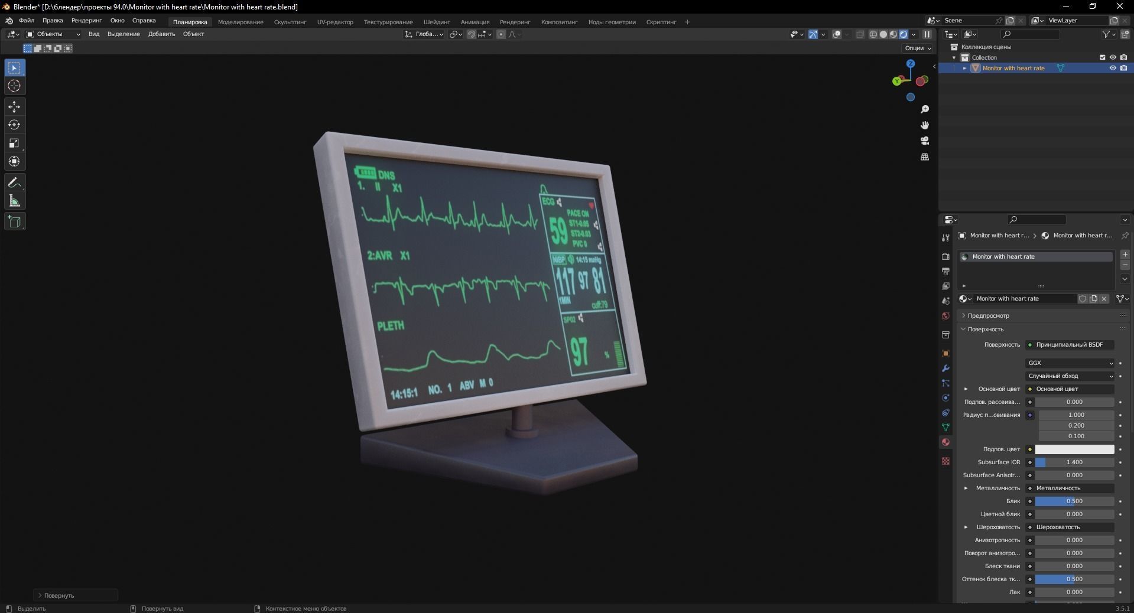The image size is (1134, 613).
Task: Select the Select Box tool
Action: coord(15,68)
